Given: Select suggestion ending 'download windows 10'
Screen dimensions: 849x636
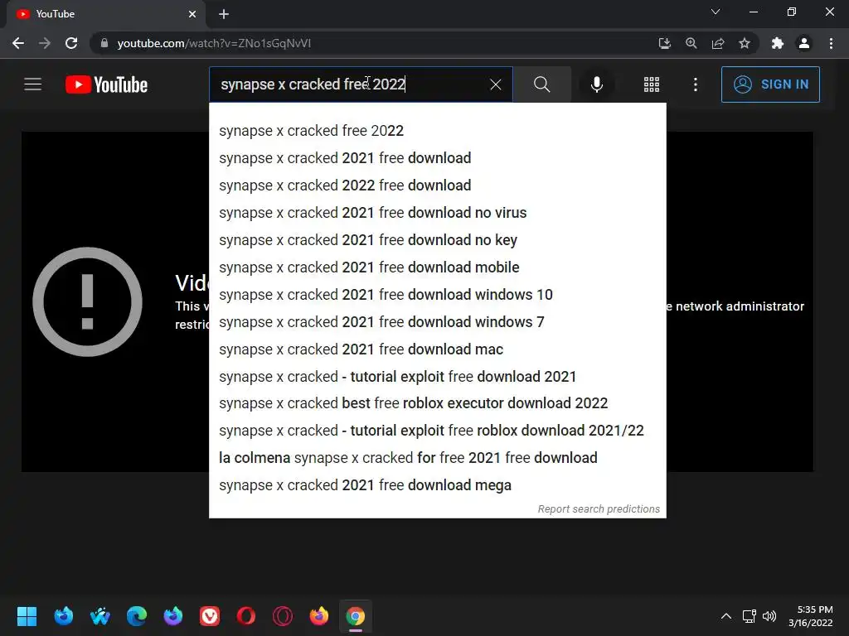Looking at the screenshot, I should click(438, 295).
